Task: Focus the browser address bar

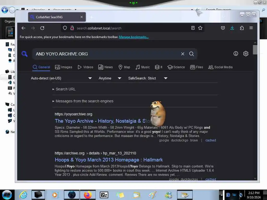Action: coord(133,28)
